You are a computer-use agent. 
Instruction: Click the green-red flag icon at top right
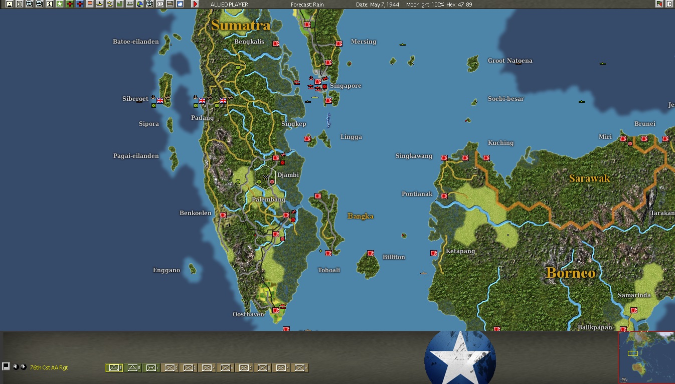[659, 4]
